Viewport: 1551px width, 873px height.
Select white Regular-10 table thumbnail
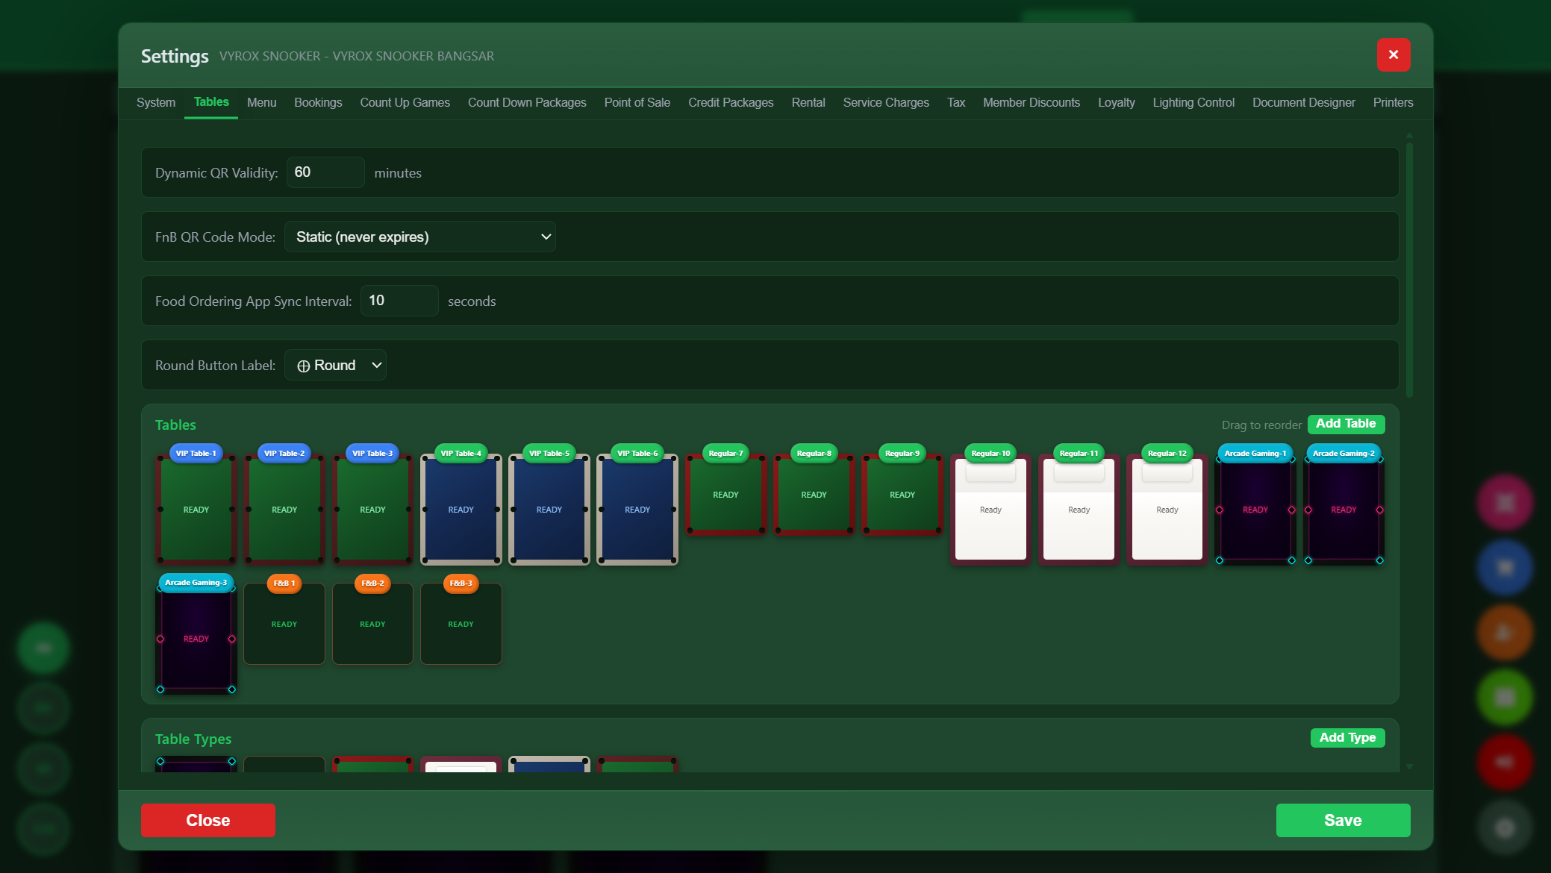point(990,505)
